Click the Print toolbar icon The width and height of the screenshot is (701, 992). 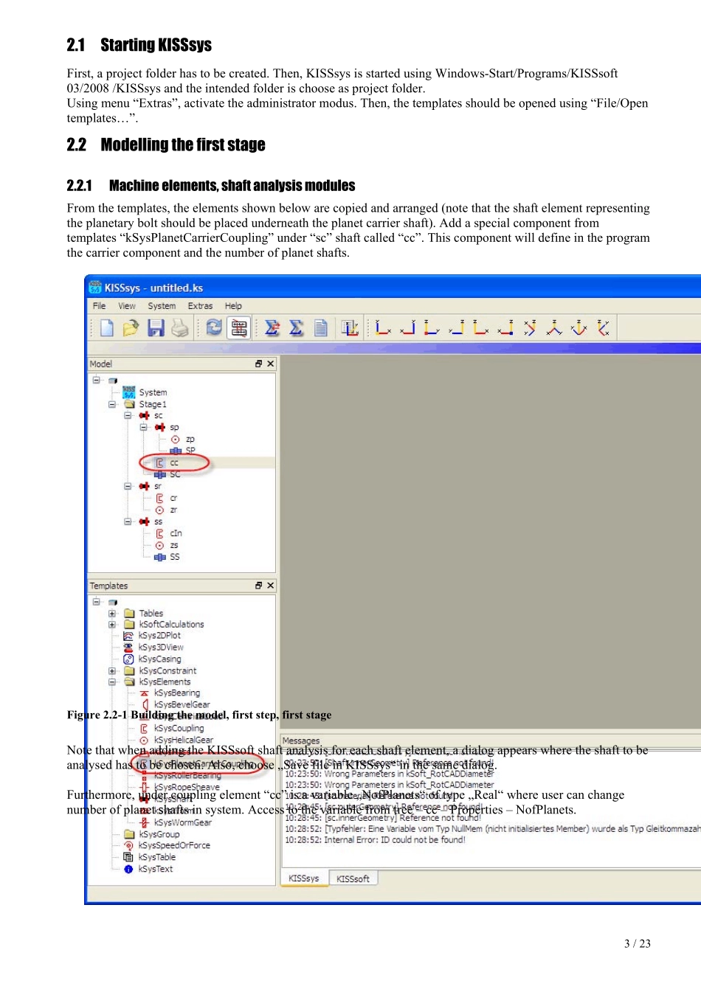click(179, 328)
